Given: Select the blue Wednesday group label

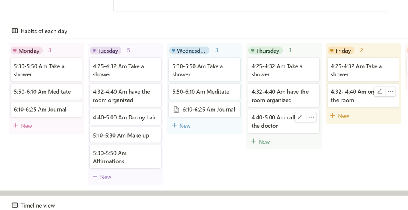Looking at the screenshot, I should pyautogui.click(x=189, y=51).
